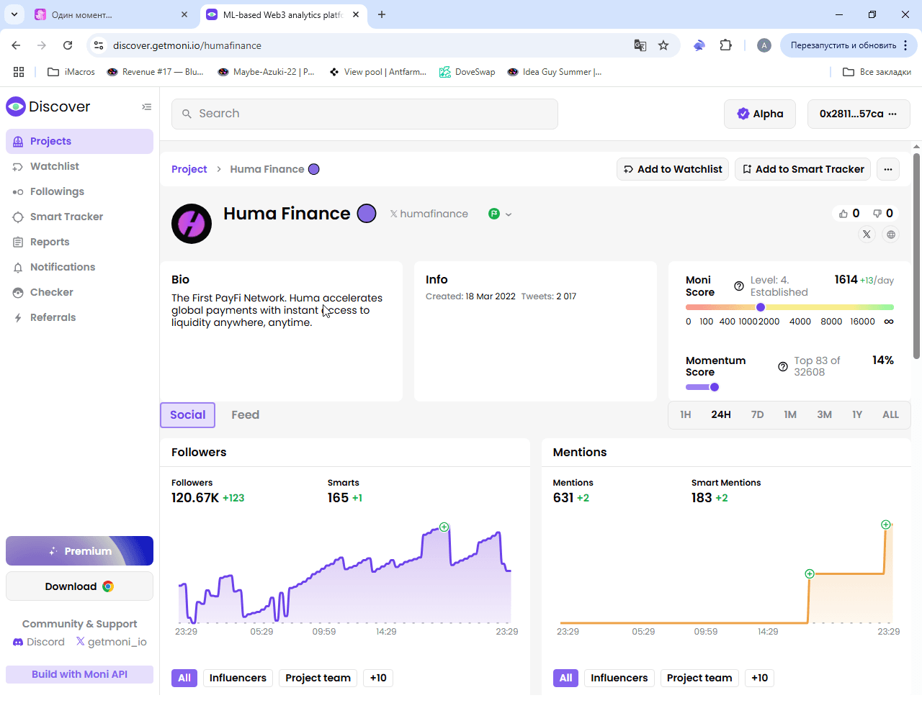Open the Discover logo home
The height and width of the screenshot is (708, 922).
[x=48, y=106]
